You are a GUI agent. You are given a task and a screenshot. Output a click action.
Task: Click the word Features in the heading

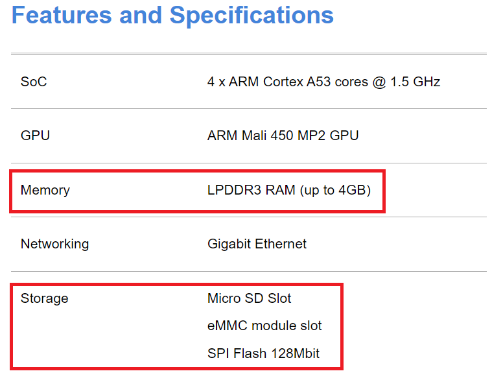(62, 15)
